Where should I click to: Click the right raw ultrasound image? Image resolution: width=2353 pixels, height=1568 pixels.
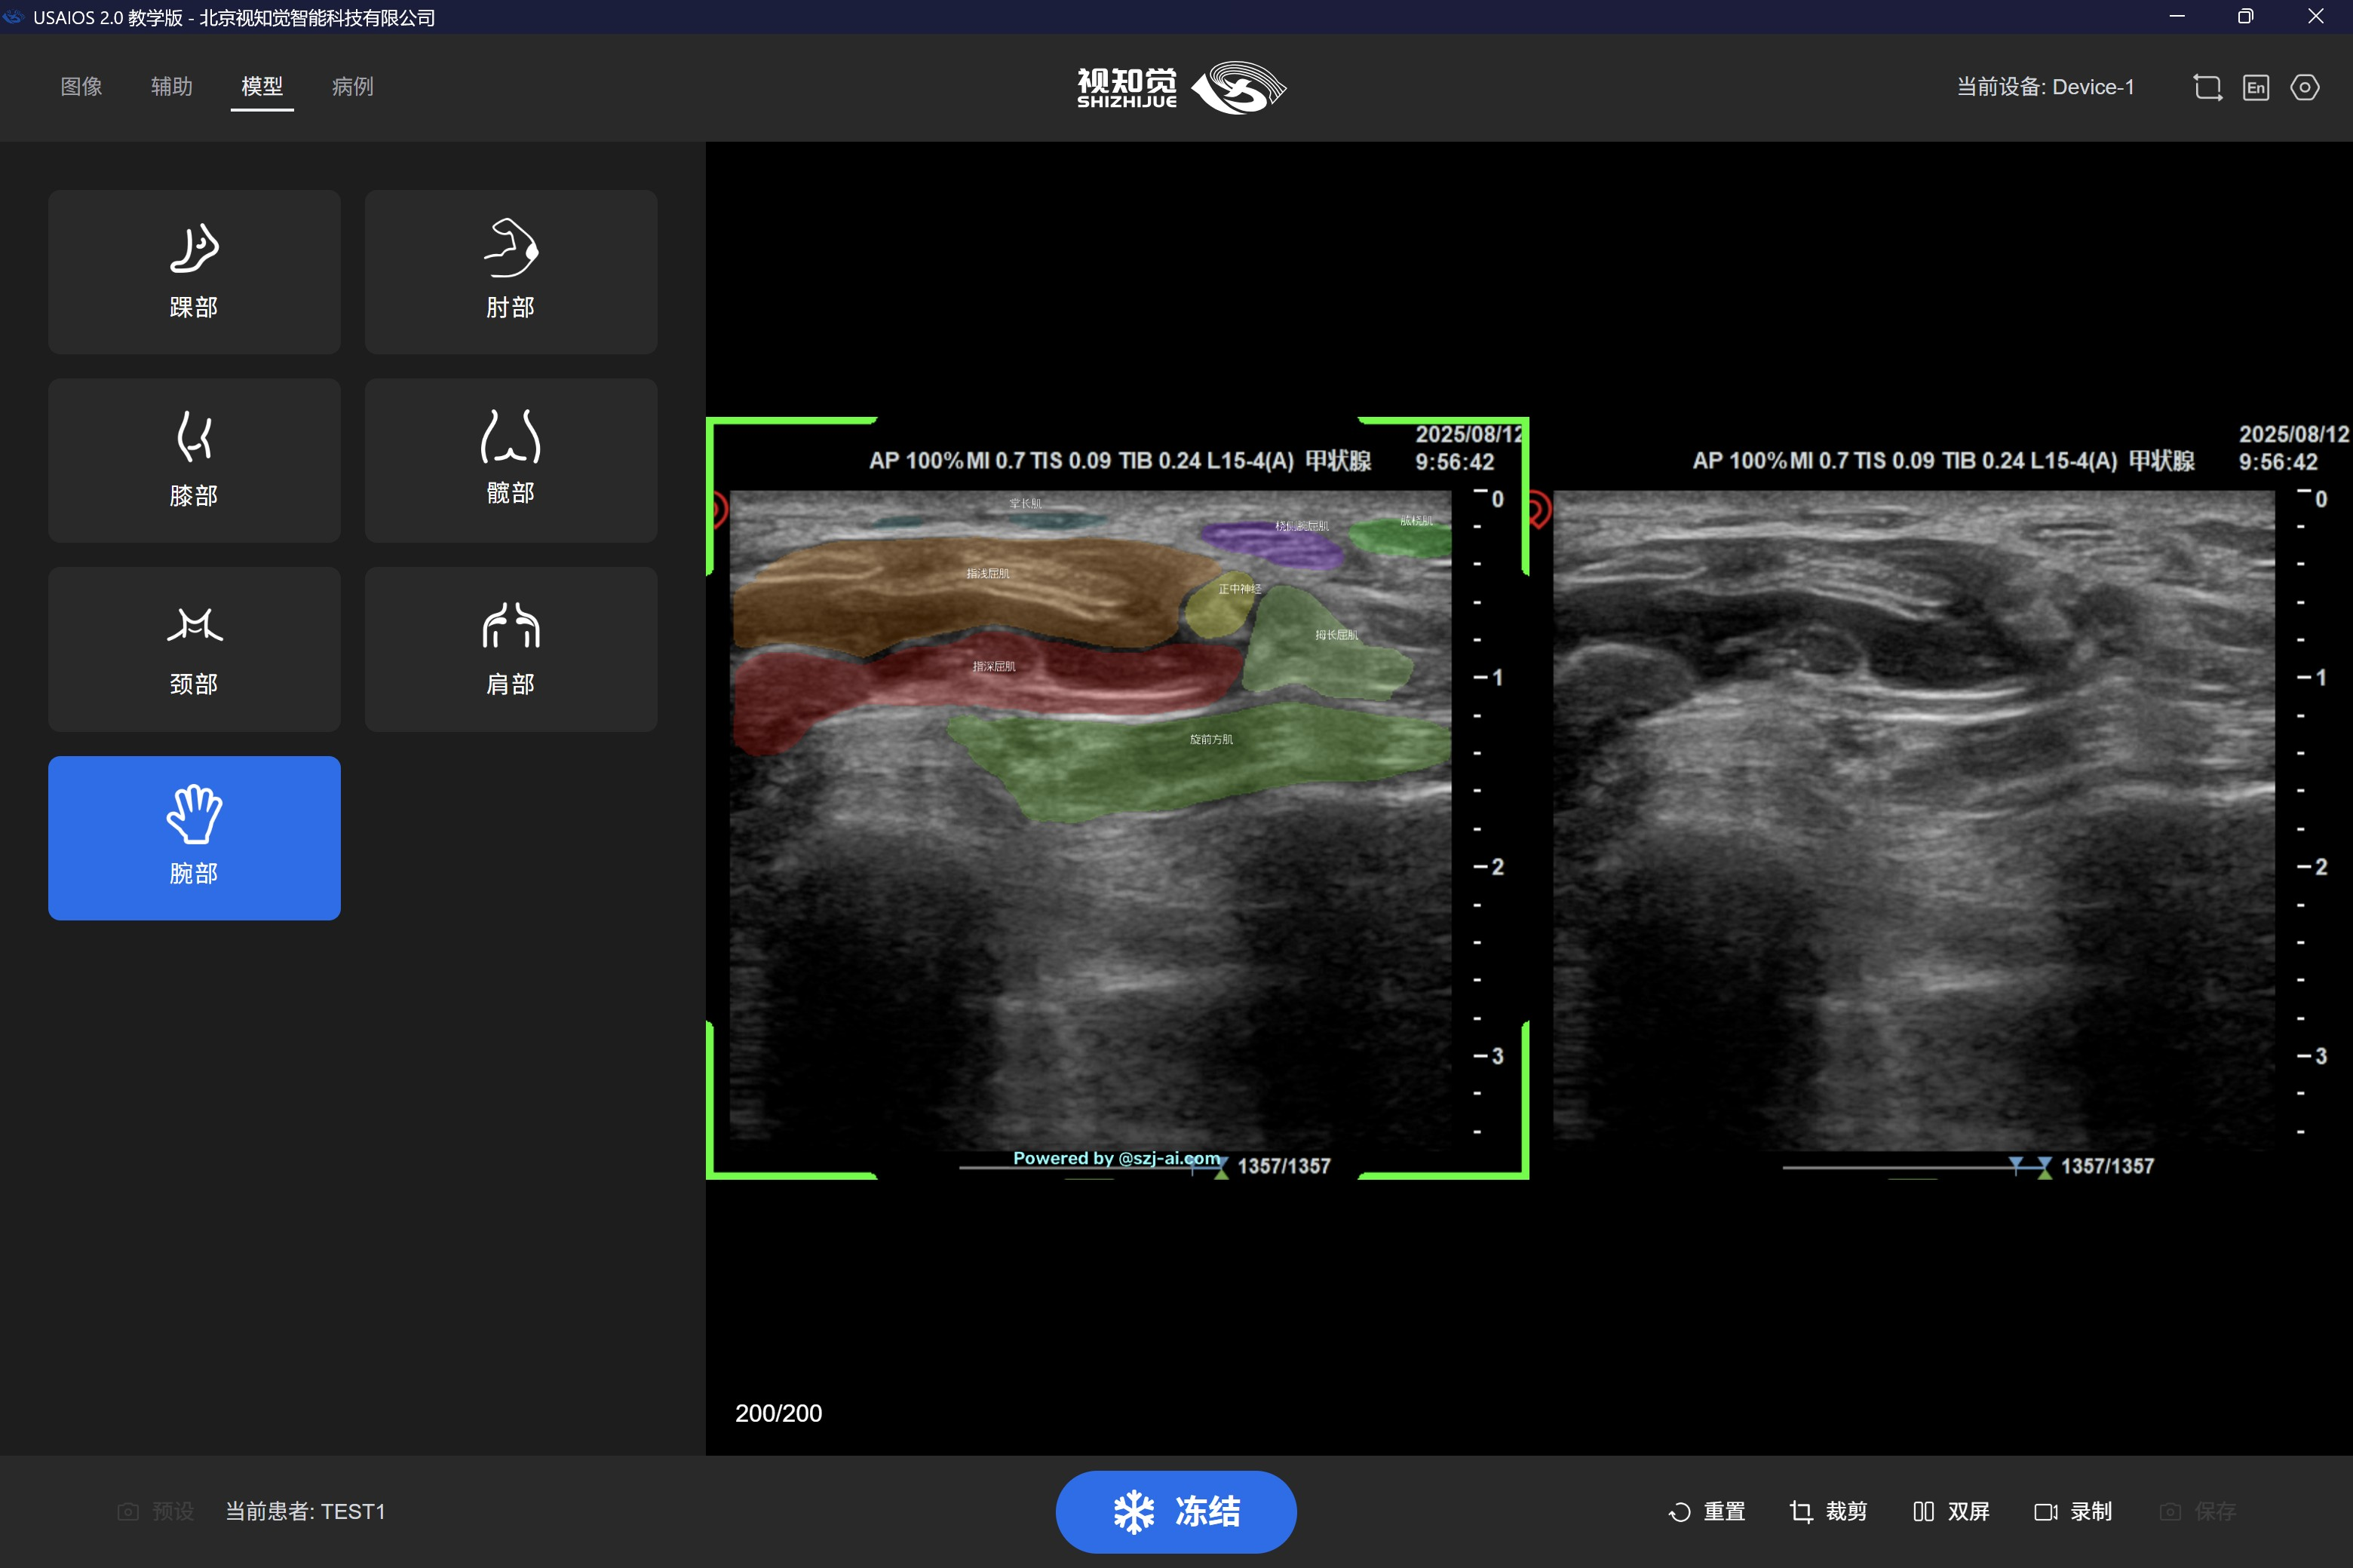[1913, 820]
